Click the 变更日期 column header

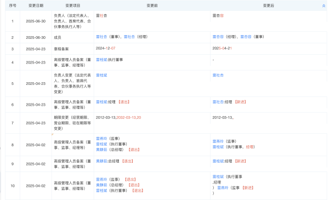[36, 5]
